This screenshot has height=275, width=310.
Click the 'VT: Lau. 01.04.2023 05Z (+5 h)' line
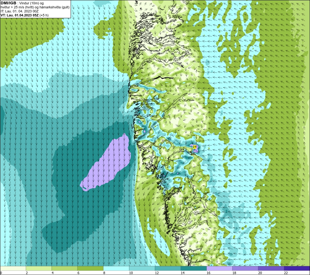(24, 15)
